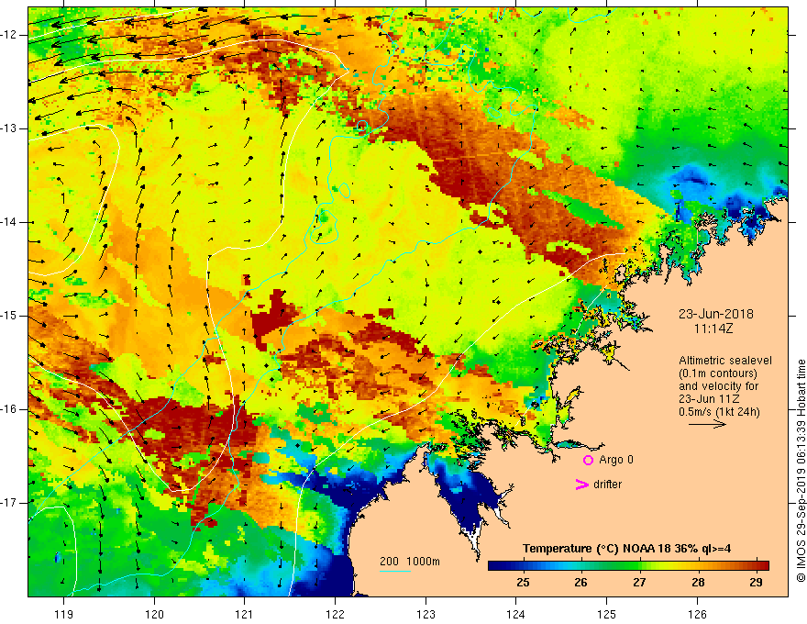This screenshot has height=624, width=807.
Task: Click the latitude -16 axis label
Action: coord(10,409)
